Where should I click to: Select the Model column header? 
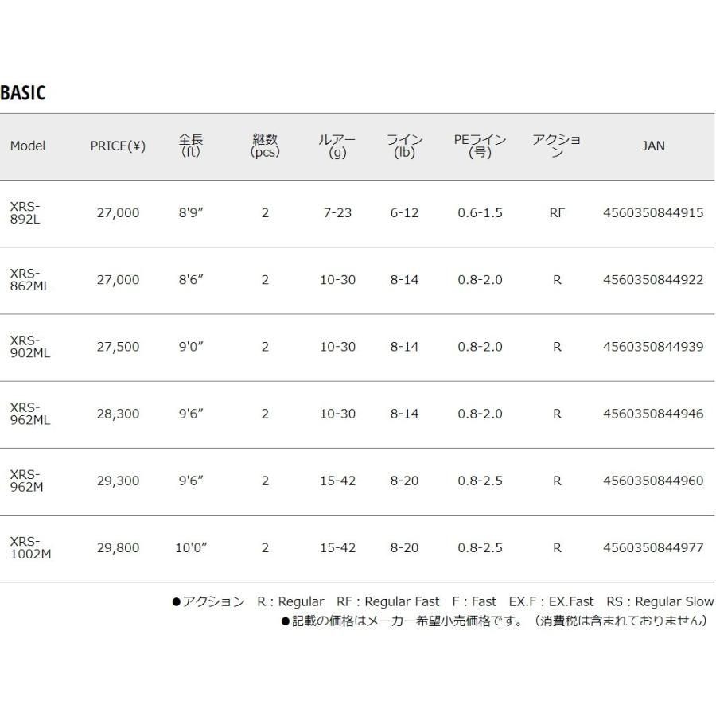click(x=28, y=146)
